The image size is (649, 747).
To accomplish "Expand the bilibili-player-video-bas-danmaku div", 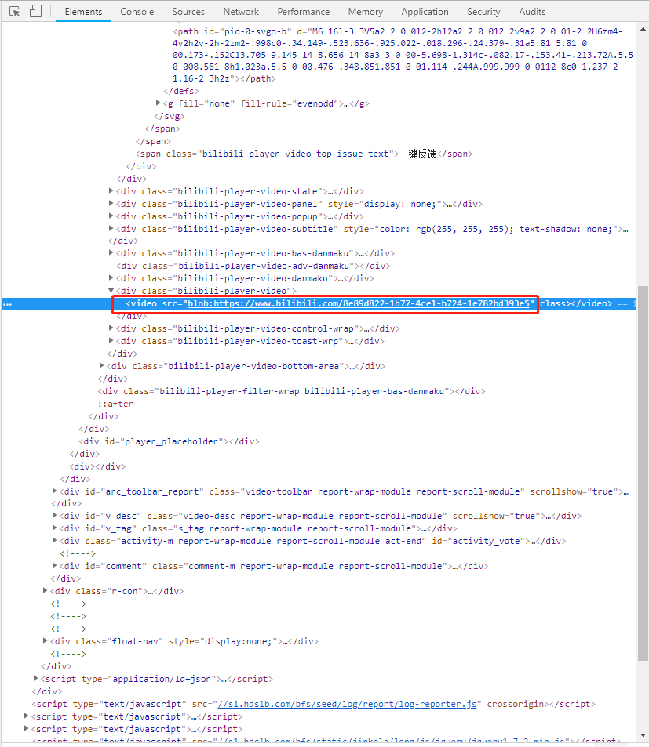I will pos(111,252).
